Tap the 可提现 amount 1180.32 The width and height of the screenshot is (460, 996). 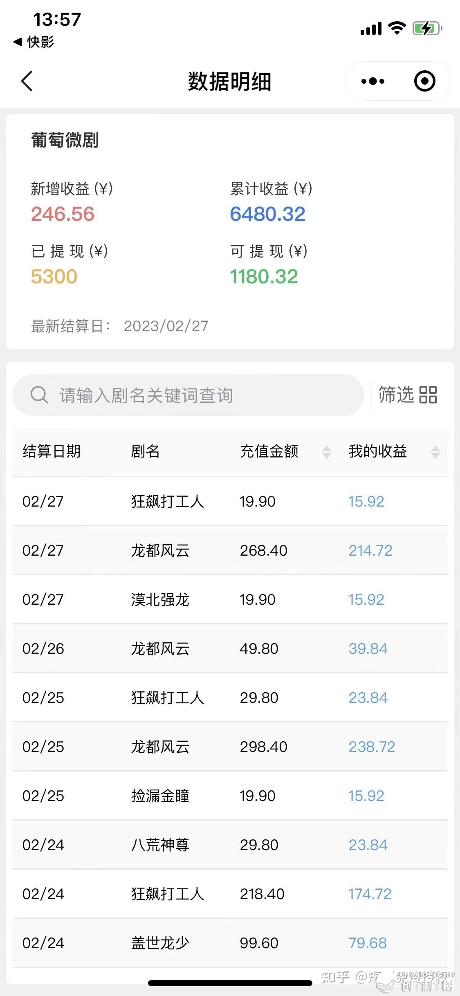[264, 276]
